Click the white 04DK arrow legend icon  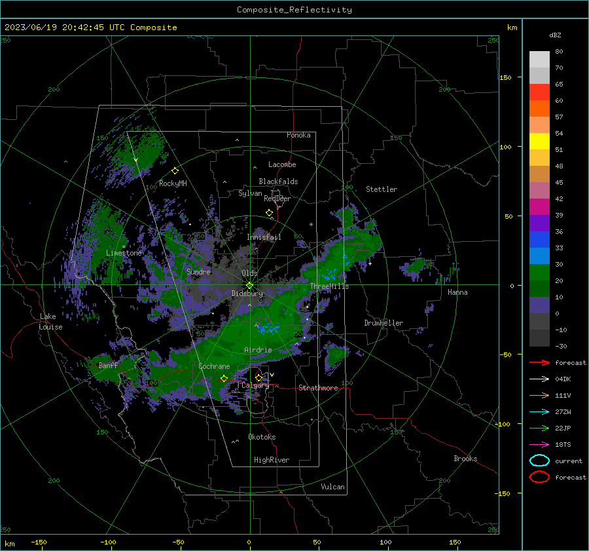[x=539, y=379]
